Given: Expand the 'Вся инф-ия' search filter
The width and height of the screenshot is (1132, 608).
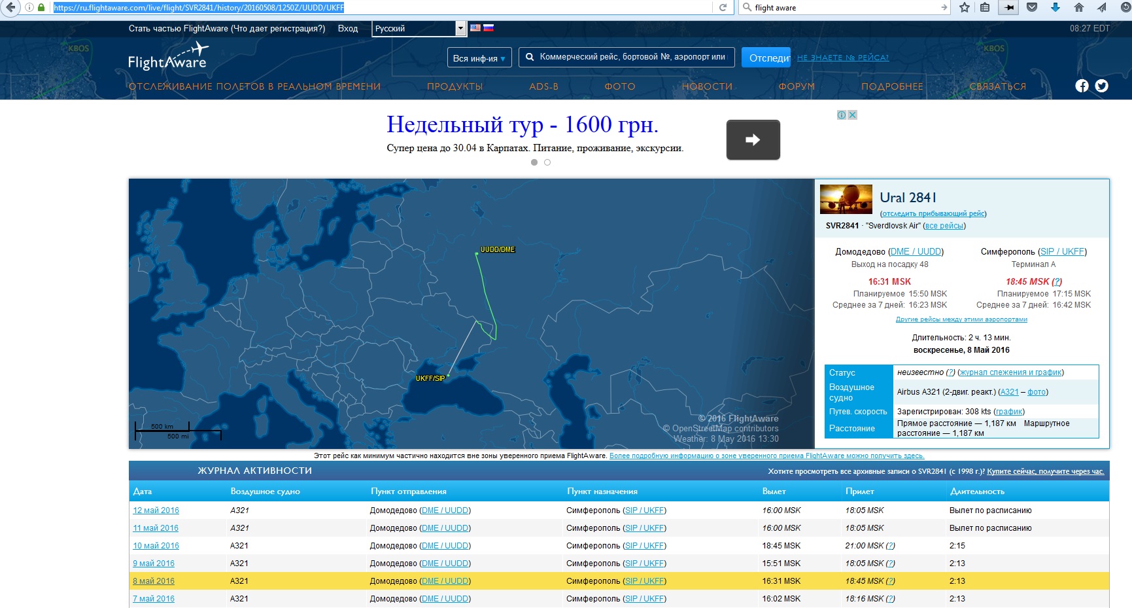Looking at the screenshot, I should tap(479, 58).
